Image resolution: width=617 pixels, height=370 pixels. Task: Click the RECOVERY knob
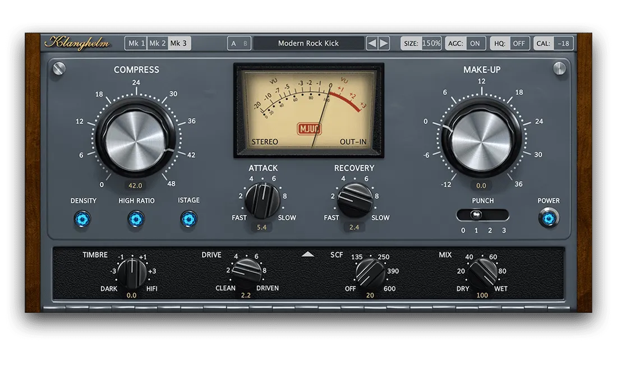355,200
